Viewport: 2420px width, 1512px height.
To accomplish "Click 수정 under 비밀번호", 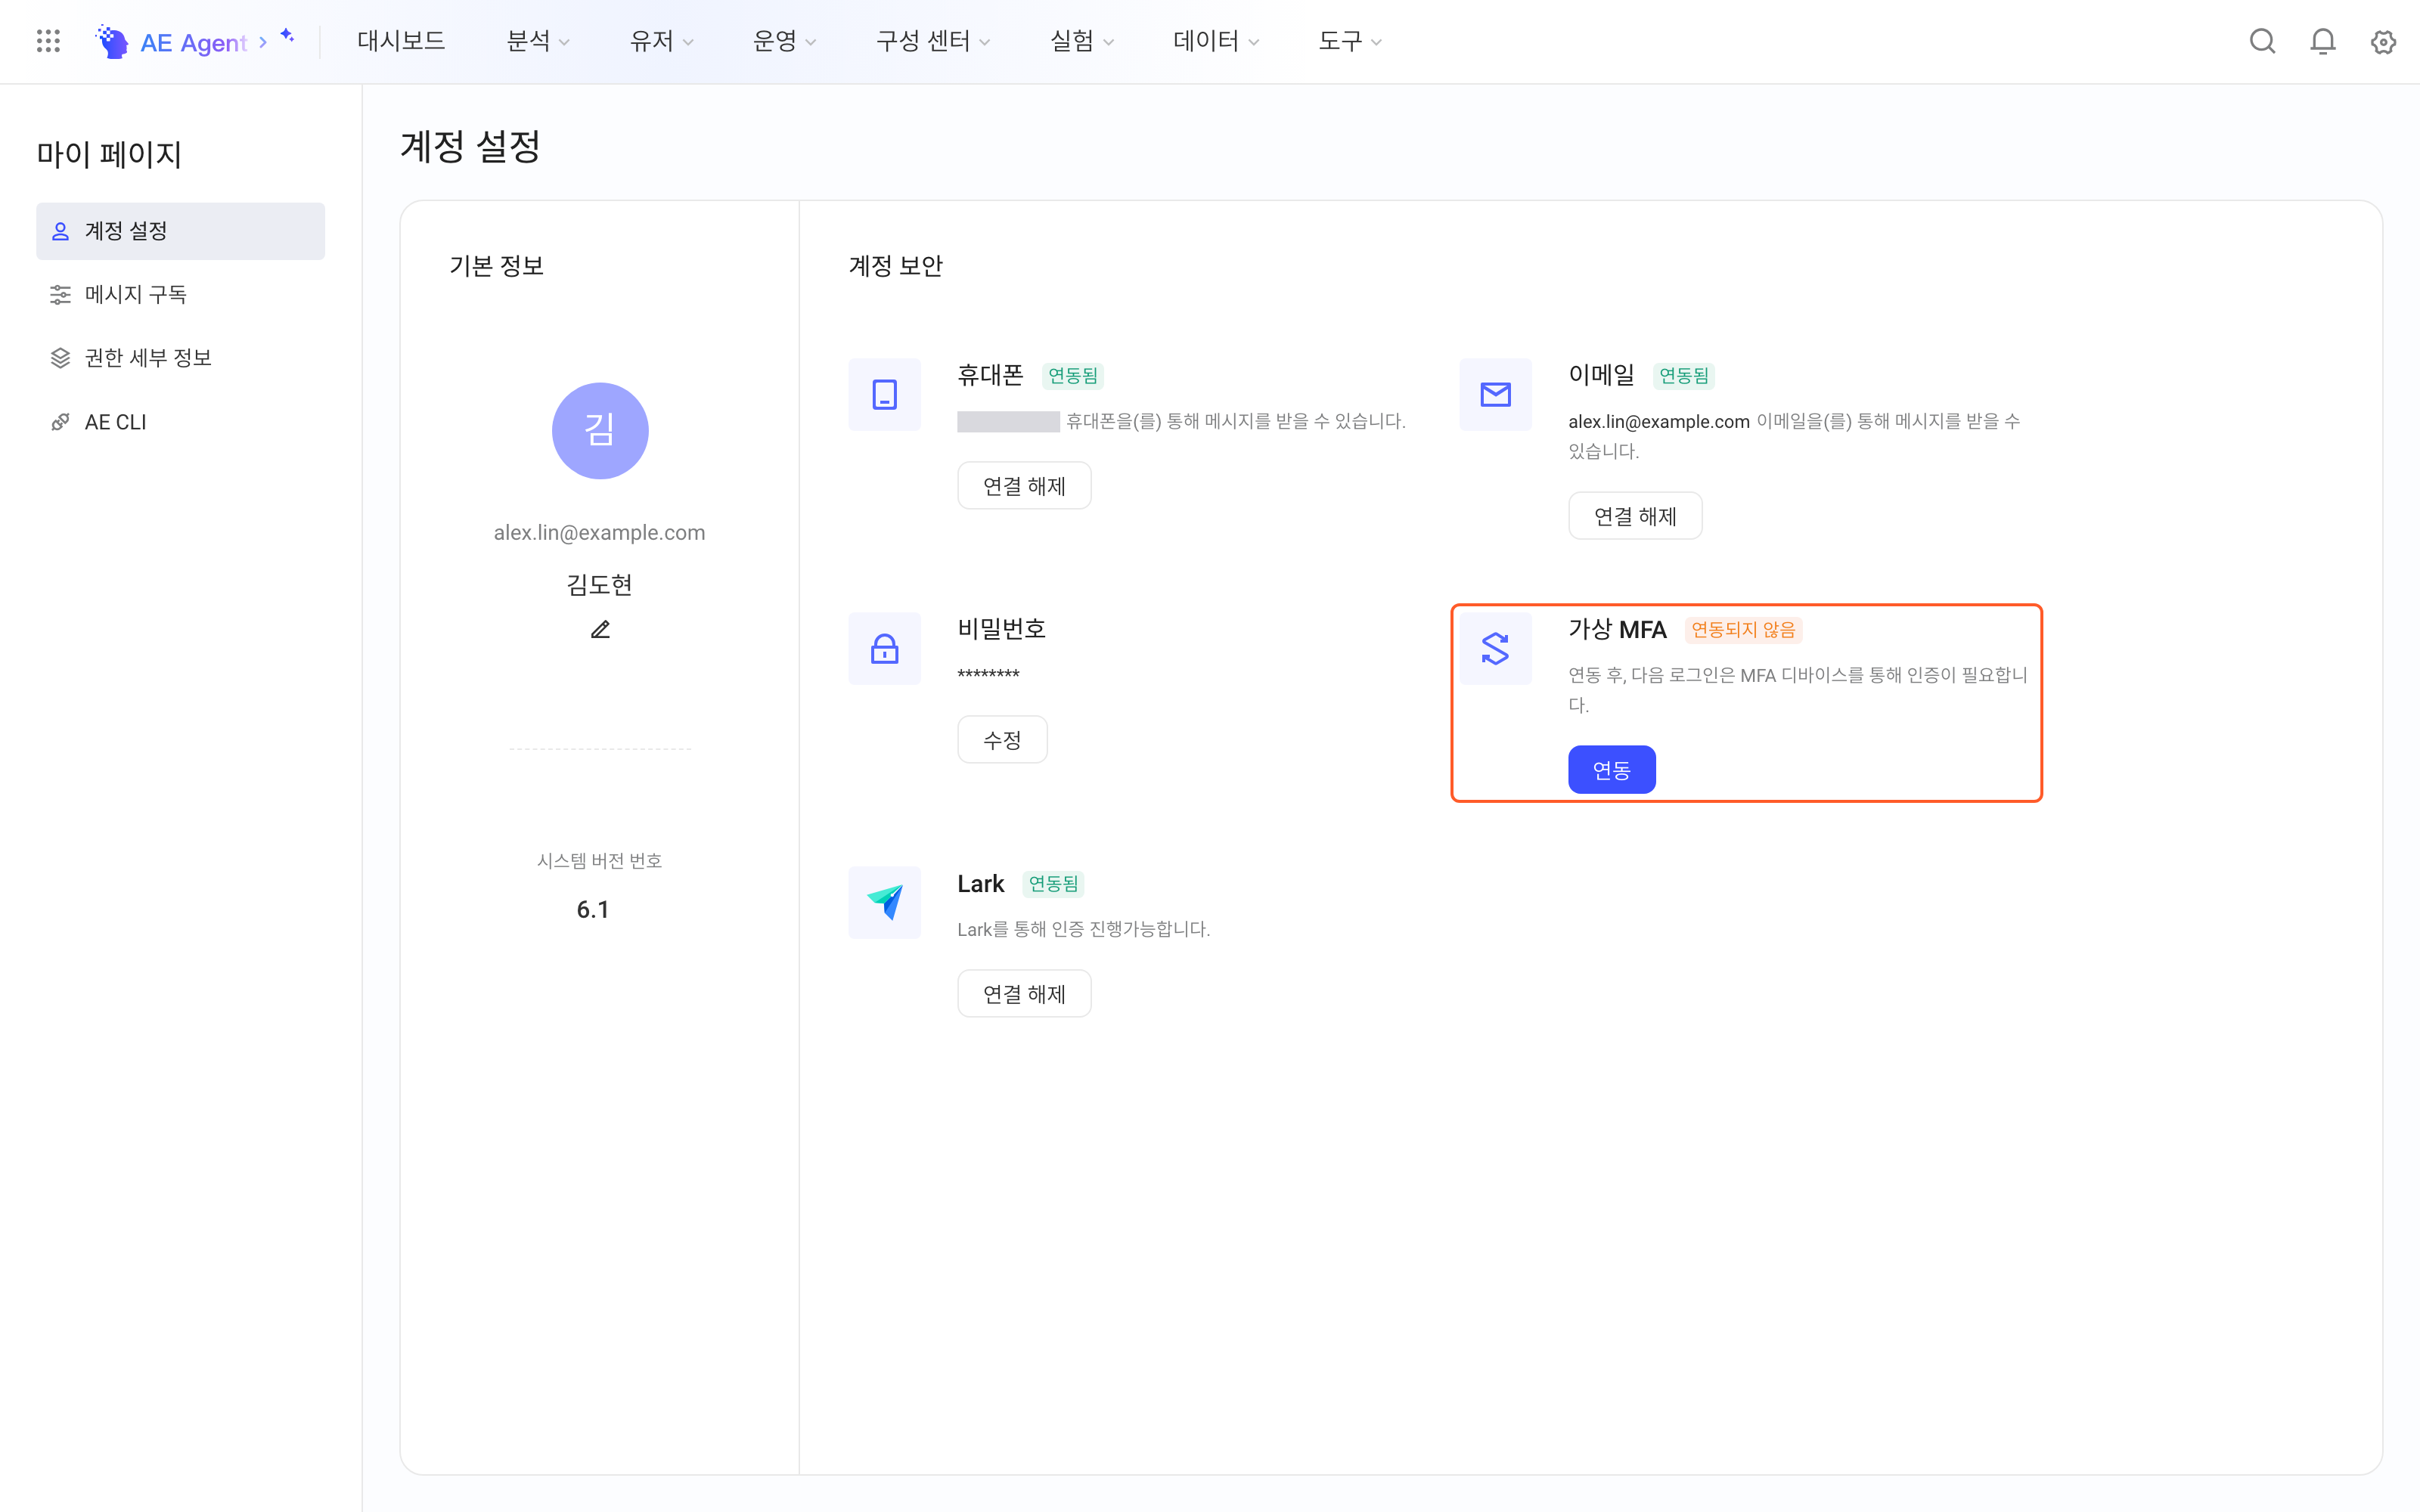I will coord(1002,740).
